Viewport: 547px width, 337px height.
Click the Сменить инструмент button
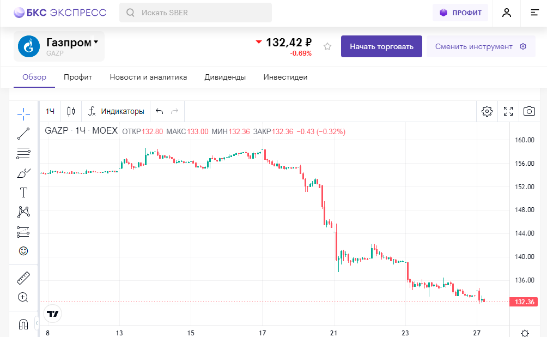[481, 46]
